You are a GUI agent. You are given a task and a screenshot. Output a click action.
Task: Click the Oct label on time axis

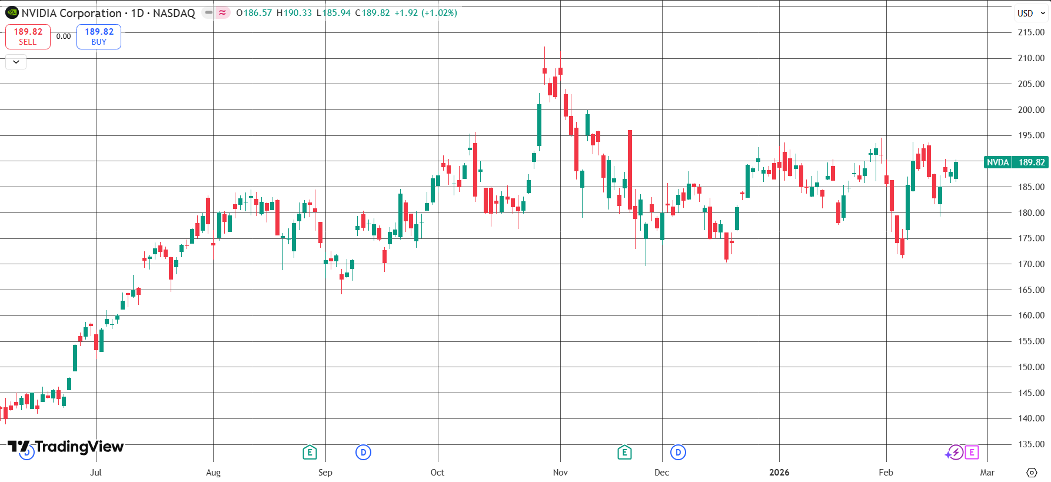(x=437, y=473)
